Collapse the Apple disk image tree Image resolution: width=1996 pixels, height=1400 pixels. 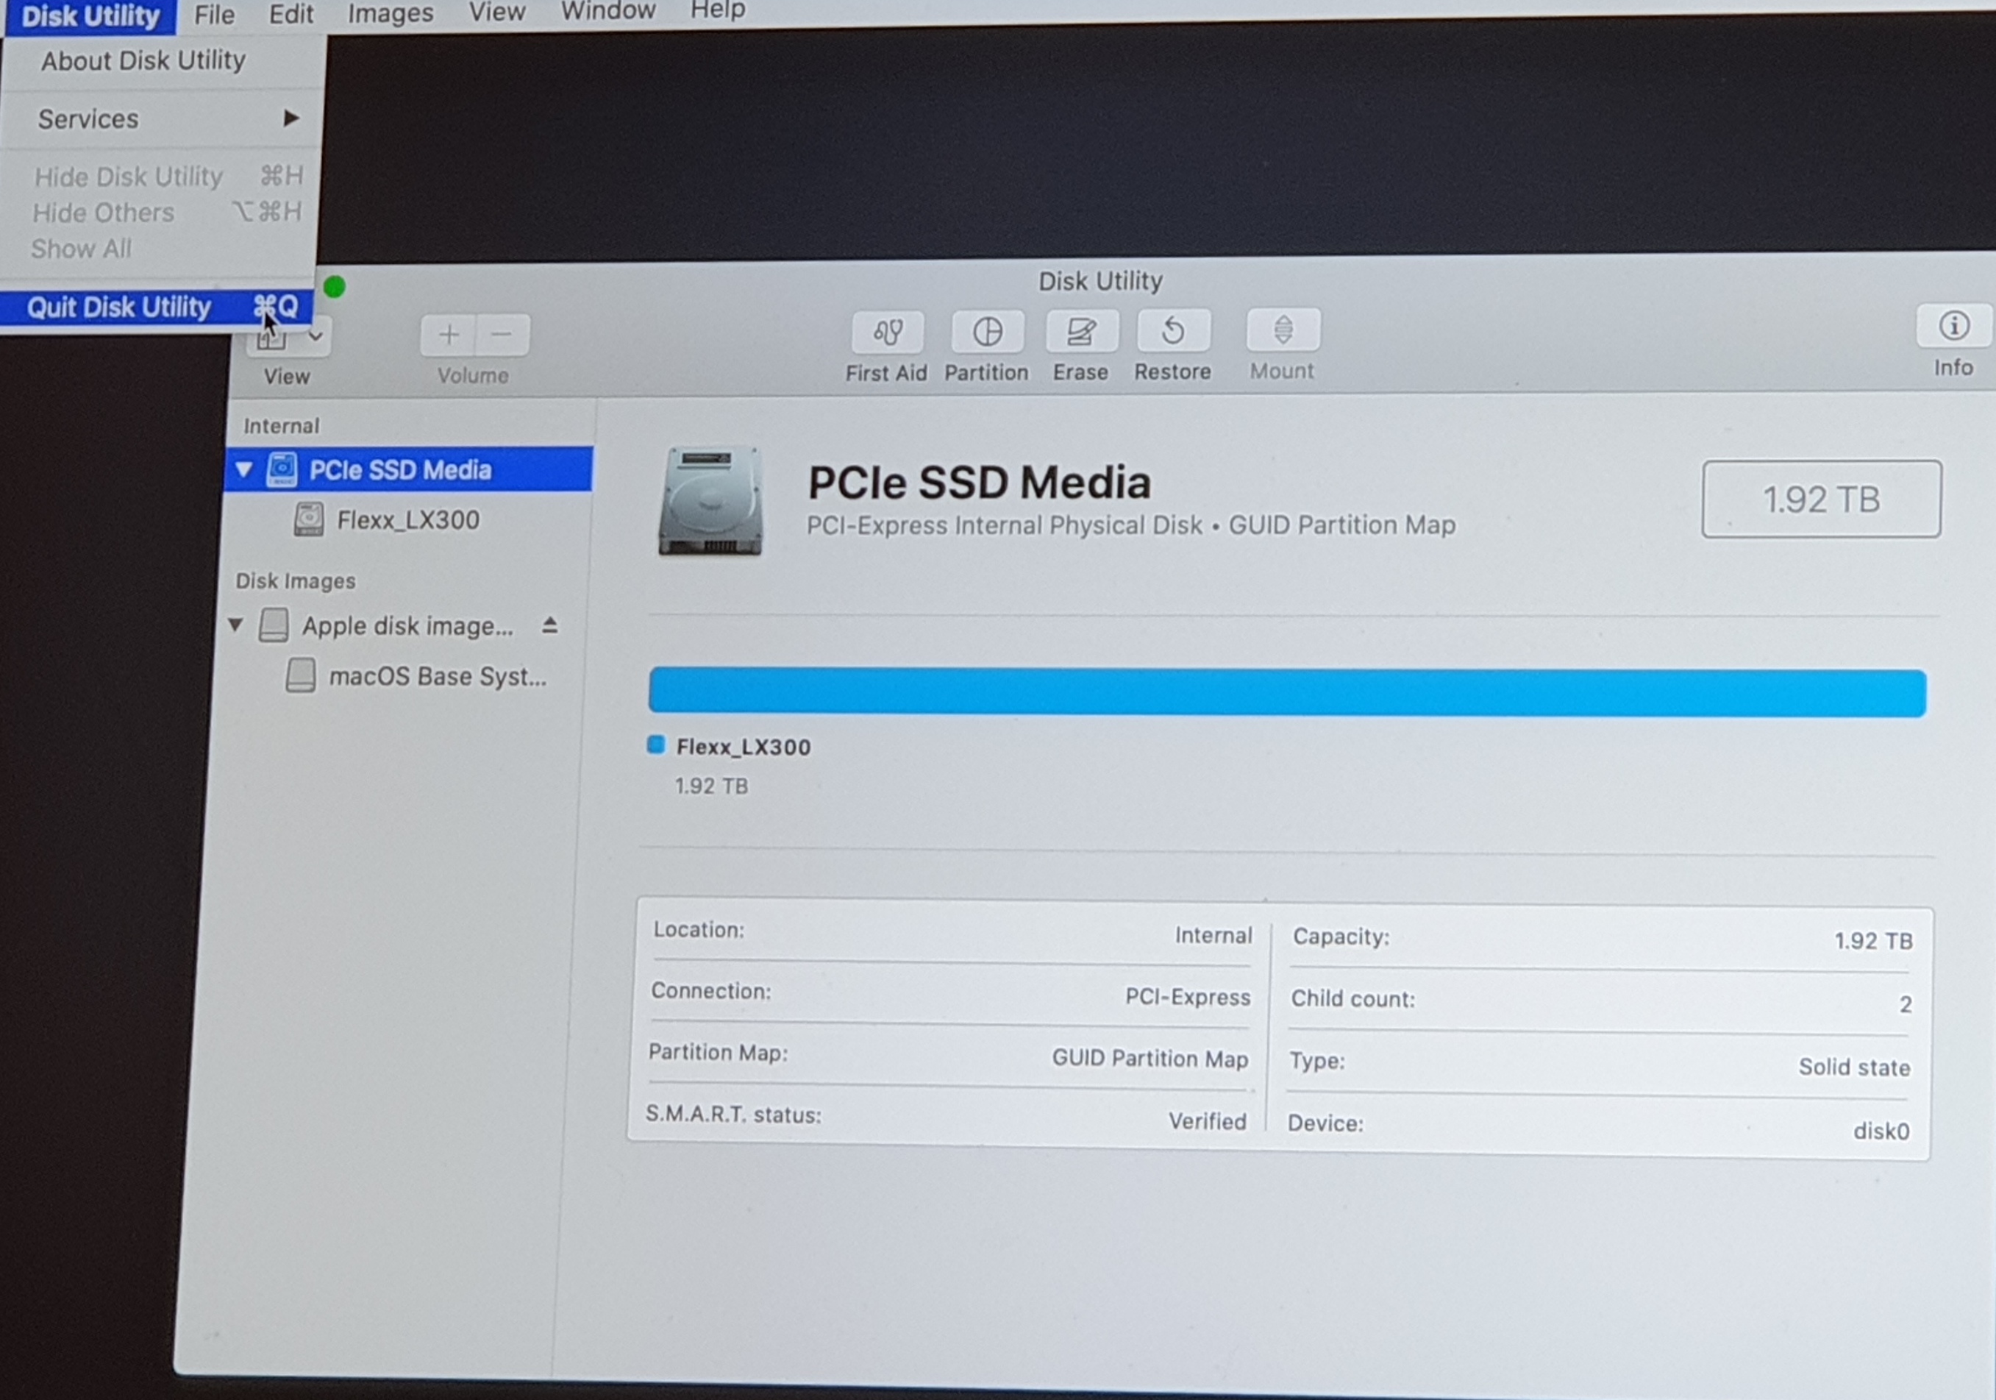click(235, 625)
